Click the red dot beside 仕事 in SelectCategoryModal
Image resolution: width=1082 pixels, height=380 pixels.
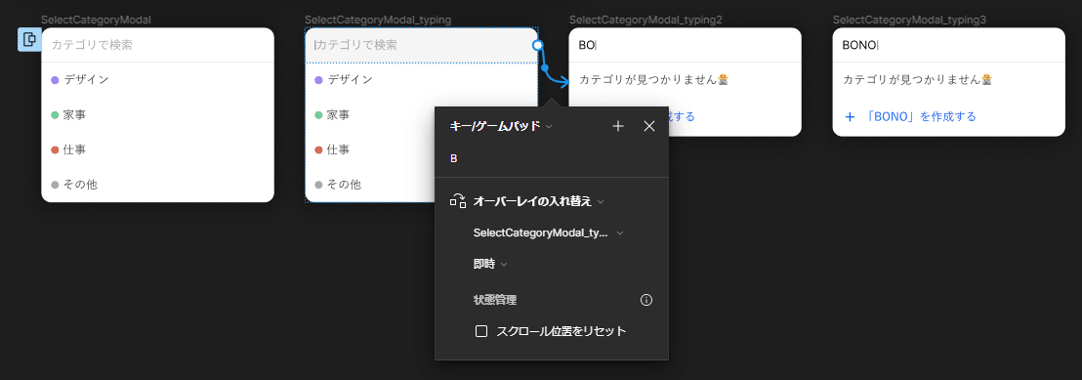click(x=56, y=149)
